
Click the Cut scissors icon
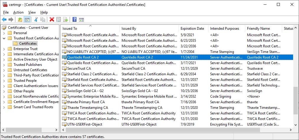[x=36, y=20]
